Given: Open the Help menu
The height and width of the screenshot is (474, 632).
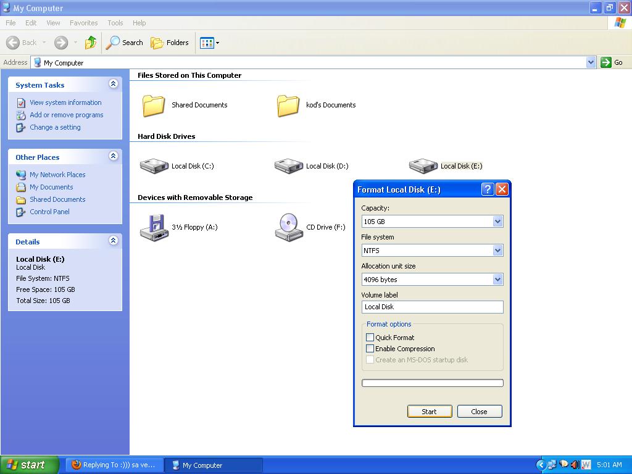Looking at the screenshot, I should pos(139,23).
